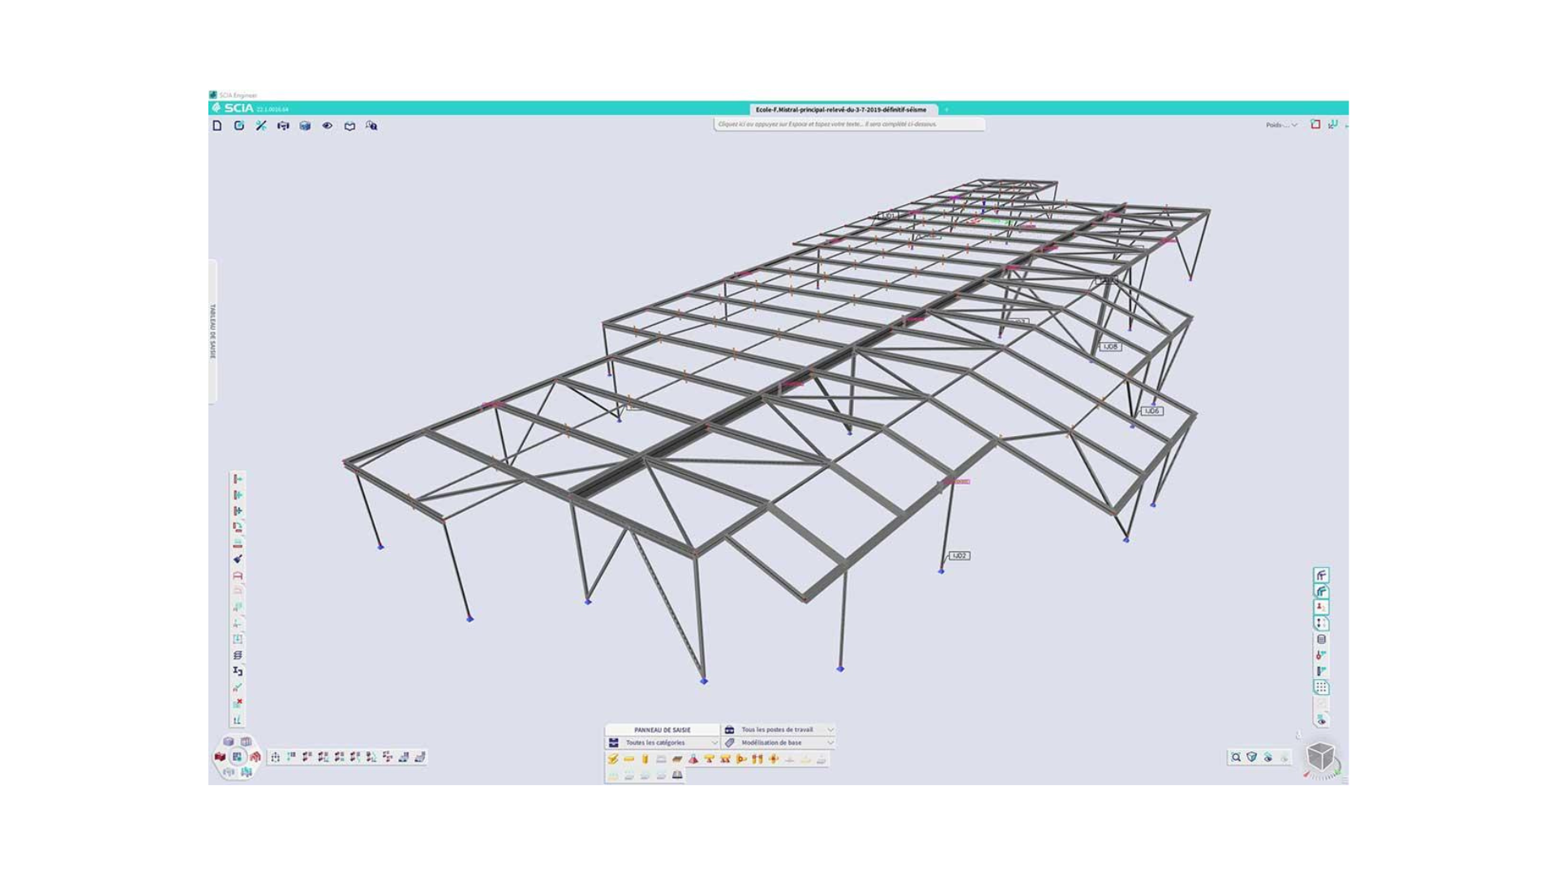Open the PANNEAU DE SAISIE panel header
This screenshot has width=1557, height=875.
662,730
